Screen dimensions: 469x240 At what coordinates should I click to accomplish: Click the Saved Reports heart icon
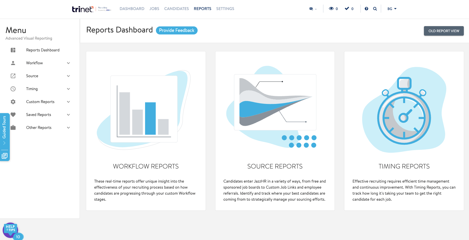[13, 115]
